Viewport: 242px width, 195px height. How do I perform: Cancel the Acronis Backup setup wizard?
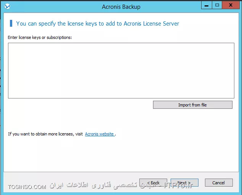pyautogui.click(x=219, y=183)
